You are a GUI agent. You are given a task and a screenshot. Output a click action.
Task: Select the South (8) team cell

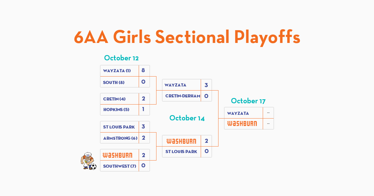(120, 82)
